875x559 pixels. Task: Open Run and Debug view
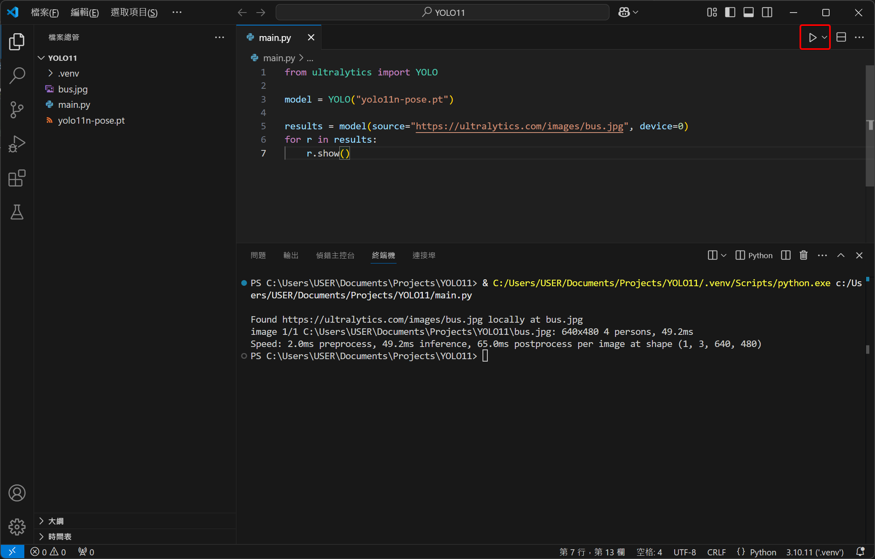pos(17,144)
